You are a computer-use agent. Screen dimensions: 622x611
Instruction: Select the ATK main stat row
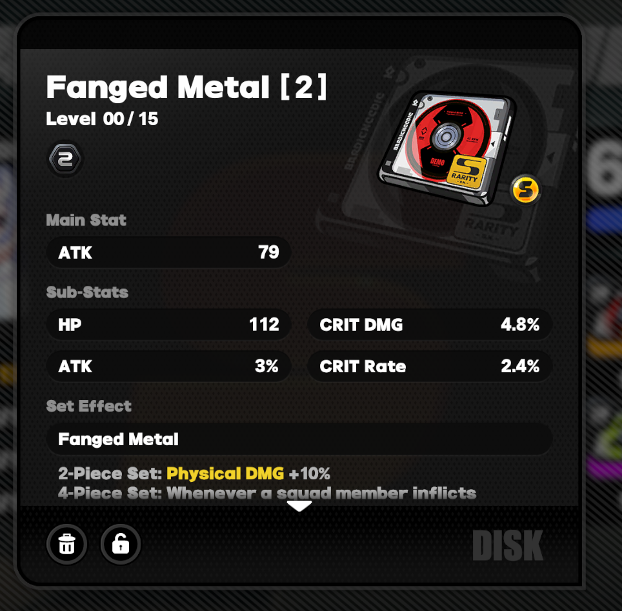pos(169,252)
